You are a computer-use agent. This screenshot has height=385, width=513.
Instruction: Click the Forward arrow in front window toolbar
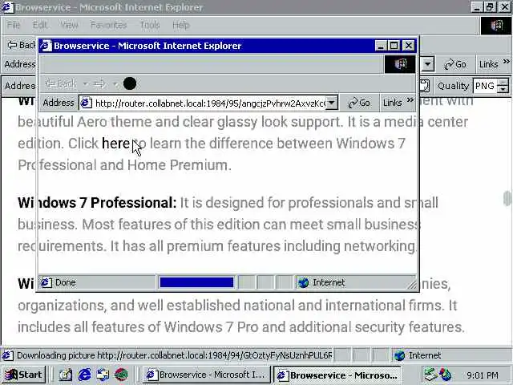click(x=99, y=84)
